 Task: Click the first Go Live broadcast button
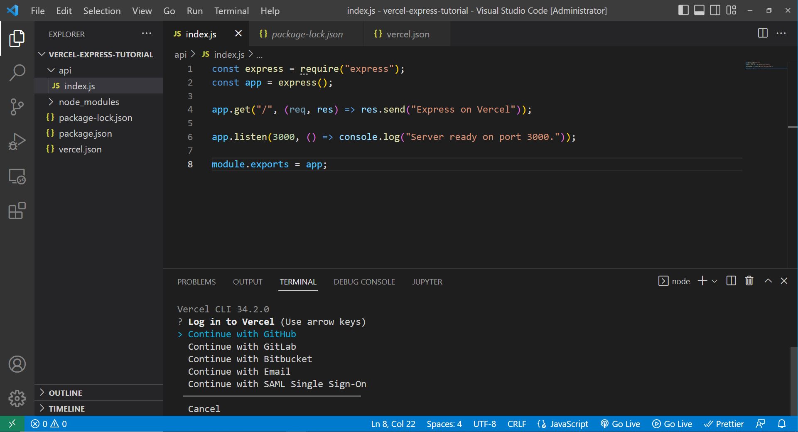pyautogui.click(x=620, y=424)
